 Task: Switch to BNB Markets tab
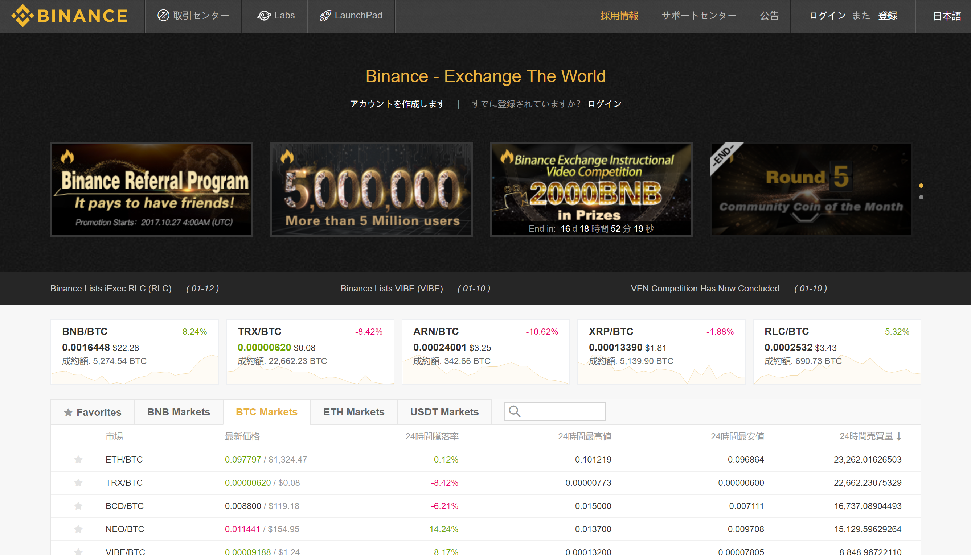(x=179, y=412)
